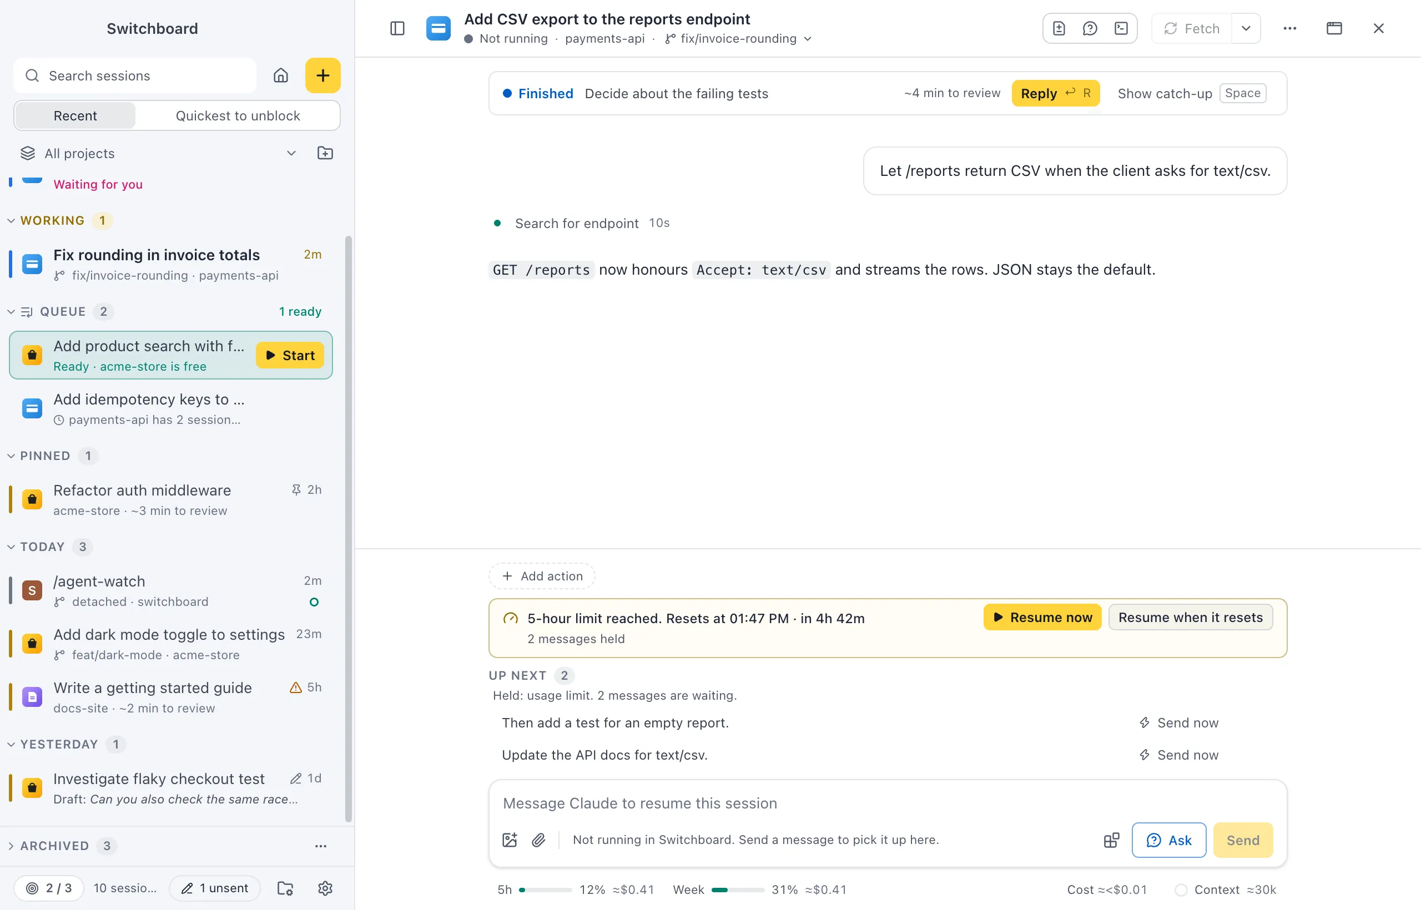Click Resume when it resets
Image resolution: width=1421 pixels, height=910 pixels.
[1191, 618]
